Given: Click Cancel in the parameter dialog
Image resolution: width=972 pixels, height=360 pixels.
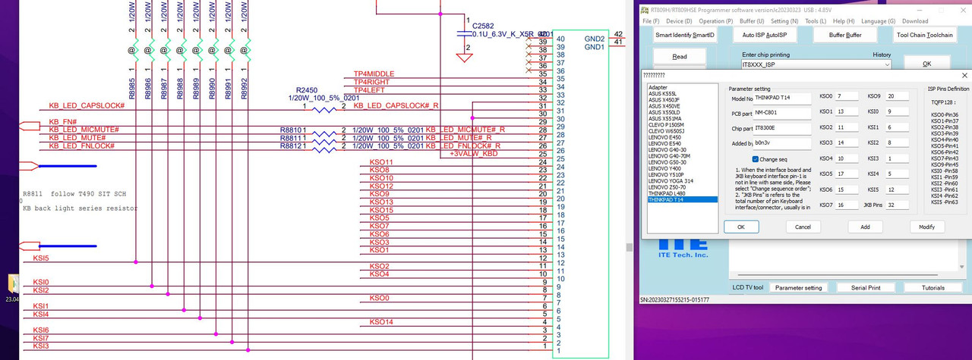Looking at the screenshot, I should pyautogui.click(x=803, y=227).
